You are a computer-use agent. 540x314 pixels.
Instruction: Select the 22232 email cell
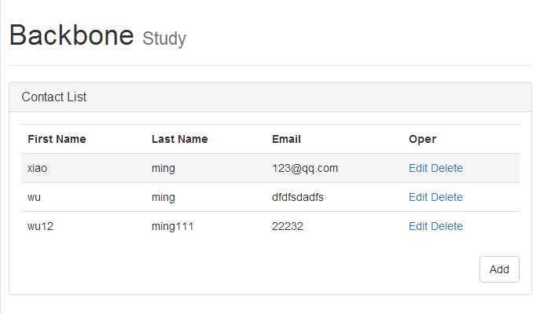[x=287, y=226]
